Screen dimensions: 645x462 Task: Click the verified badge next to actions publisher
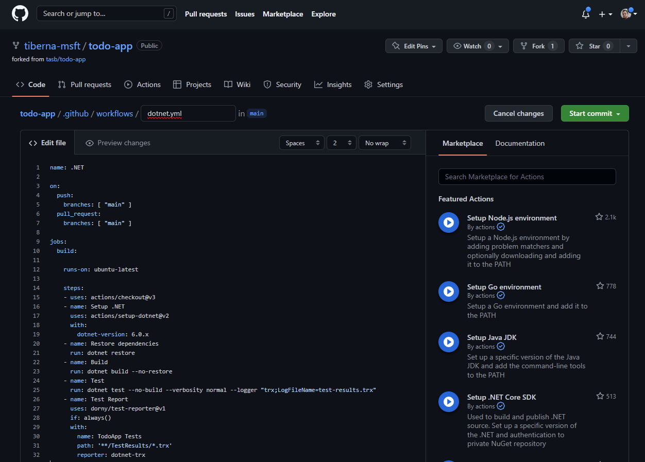[x=500, y=227]
